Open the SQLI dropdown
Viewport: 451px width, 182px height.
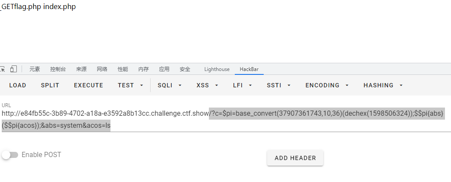[170, 85]
